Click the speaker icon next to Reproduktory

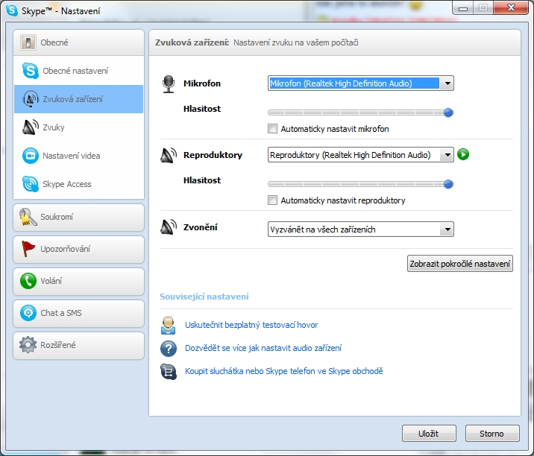pos(169,155)
